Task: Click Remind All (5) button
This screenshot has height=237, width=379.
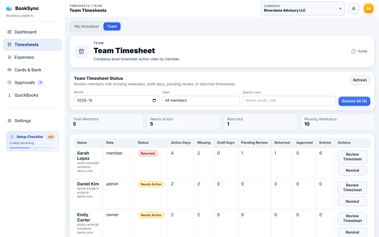Action: tap(354, 101)
